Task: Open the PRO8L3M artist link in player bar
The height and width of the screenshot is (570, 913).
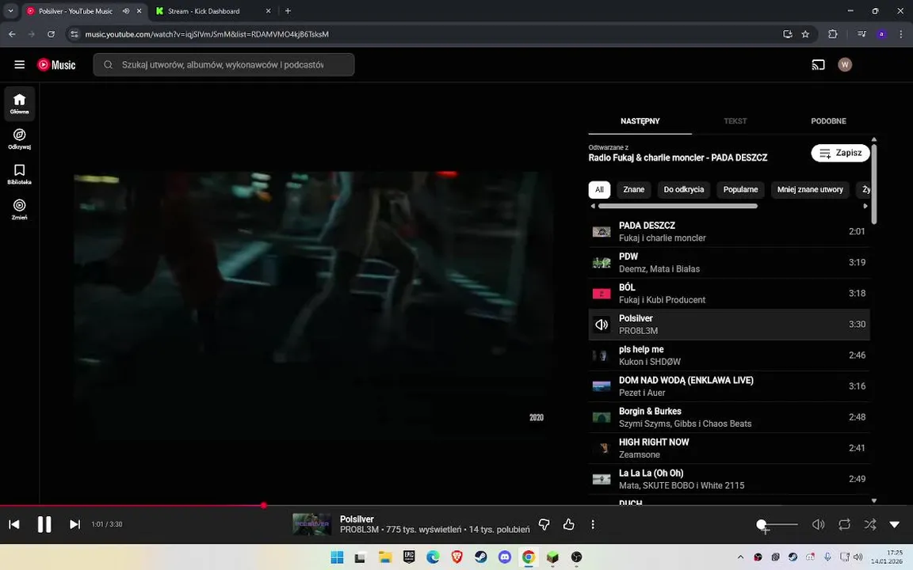Action: tap(359, 530)
